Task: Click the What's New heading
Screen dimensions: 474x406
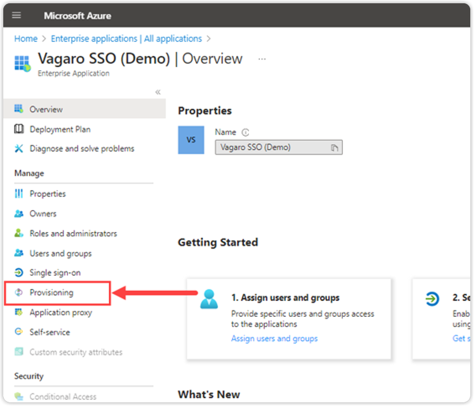Action: (x=209, y=394)
